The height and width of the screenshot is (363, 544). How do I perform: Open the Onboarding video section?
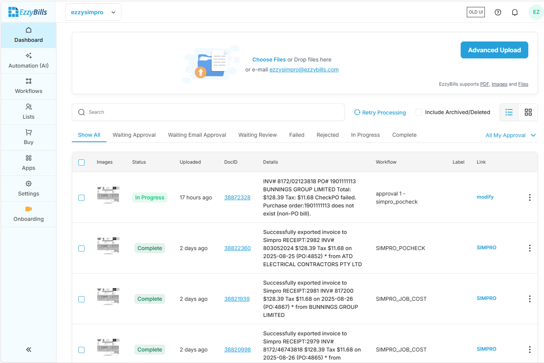coord(28,214)
